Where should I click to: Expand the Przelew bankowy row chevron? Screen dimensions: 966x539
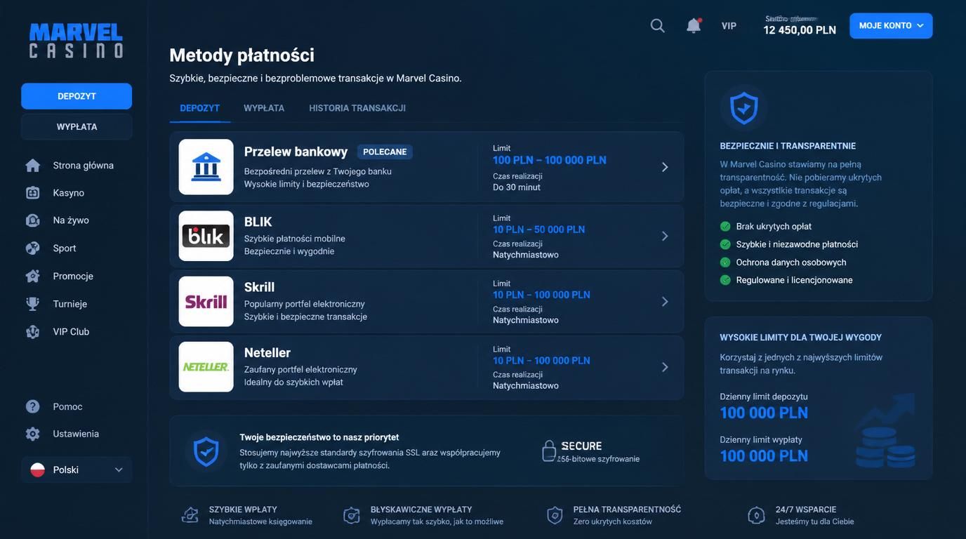click(665, 167)
